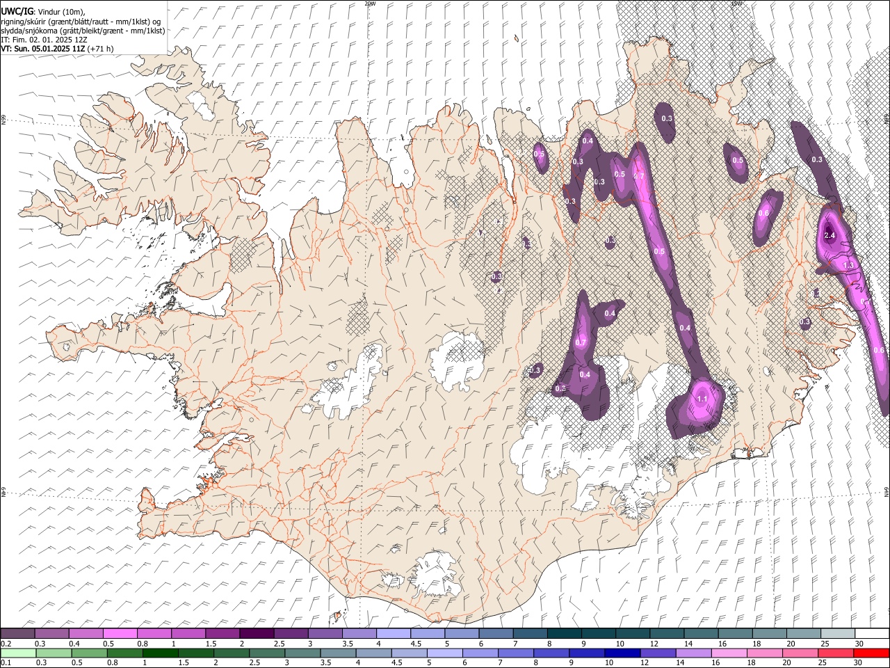Click the 64N latitude label on right edge
This screenshot has height=668, width=890.
[x=887, y=491]
